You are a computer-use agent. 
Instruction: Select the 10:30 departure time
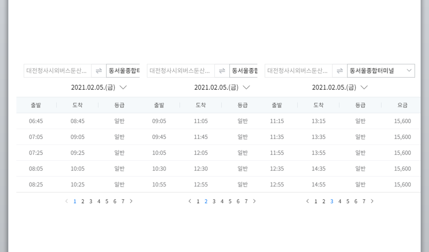(159, 169)
